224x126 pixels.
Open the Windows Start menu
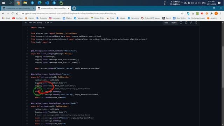click(x=3, y=3)
